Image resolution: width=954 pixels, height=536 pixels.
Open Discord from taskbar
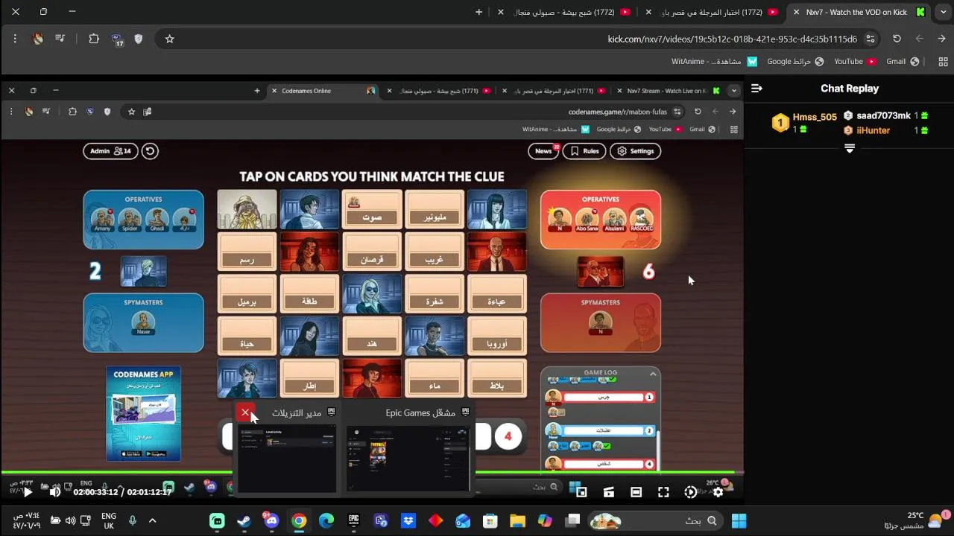pos(271,520)
